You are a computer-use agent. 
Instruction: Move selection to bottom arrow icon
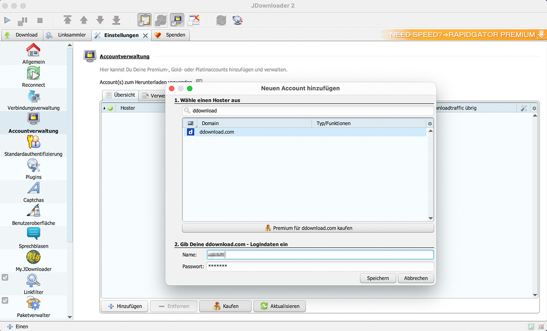click(116, 20)
